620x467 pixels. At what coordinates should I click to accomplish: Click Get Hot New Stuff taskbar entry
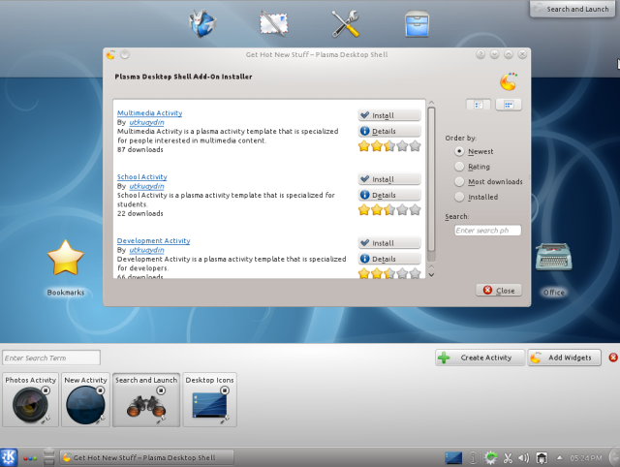tap(146, 457)
